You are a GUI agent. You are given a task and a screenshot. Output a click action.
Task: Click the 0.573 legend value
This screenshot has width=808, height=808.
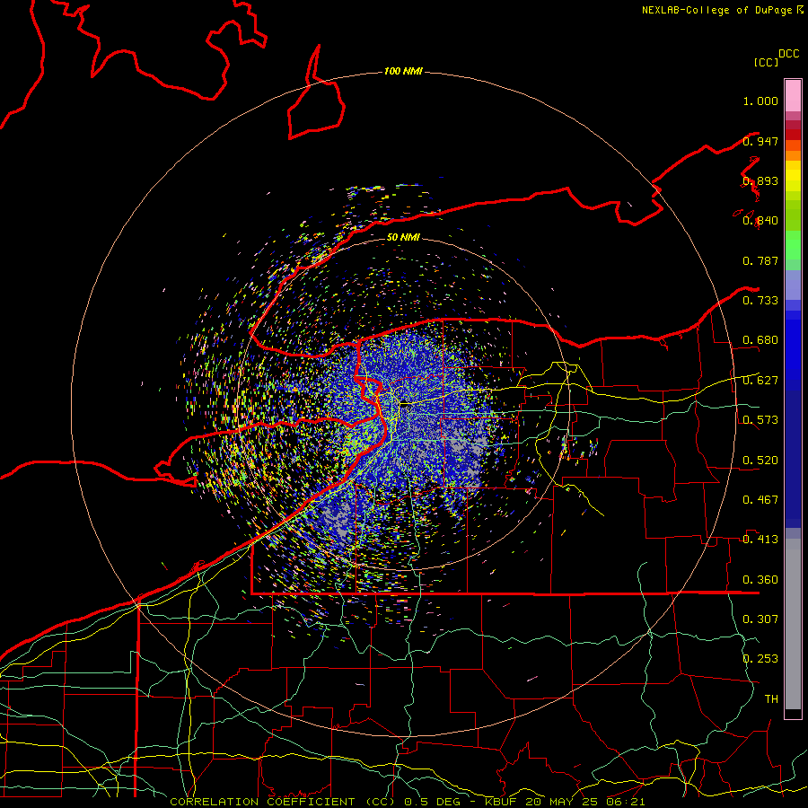(x=760, y=420)
